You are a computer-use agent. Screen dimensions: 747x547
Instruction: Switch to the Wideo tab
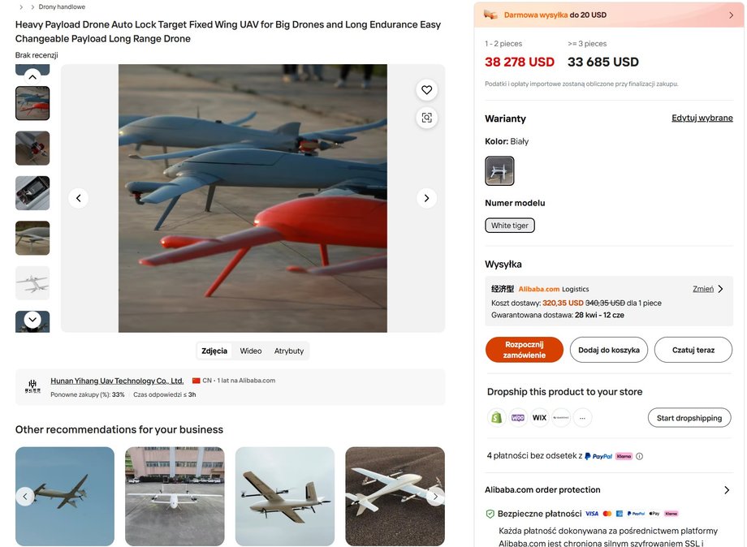click(250, 351)
